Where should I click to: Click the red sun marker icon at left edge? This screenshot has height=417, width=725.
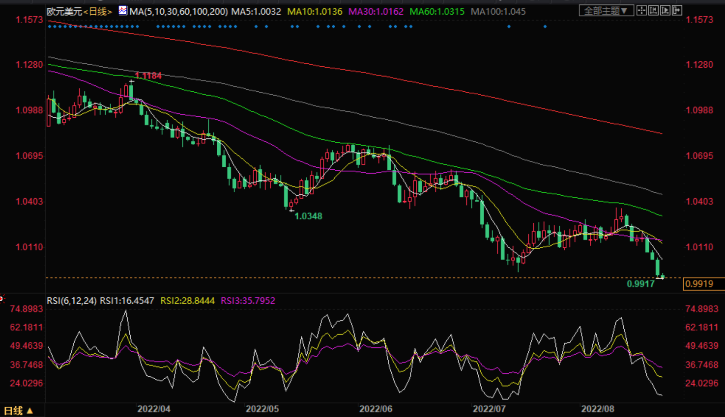tap(1, 298)
